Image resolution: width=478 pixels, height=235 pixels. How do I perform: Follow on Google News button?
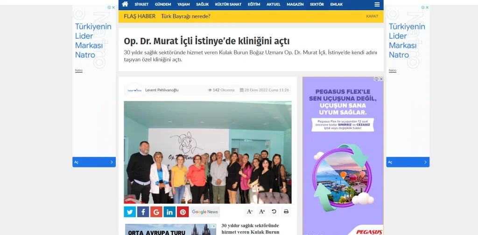(205, 212)
